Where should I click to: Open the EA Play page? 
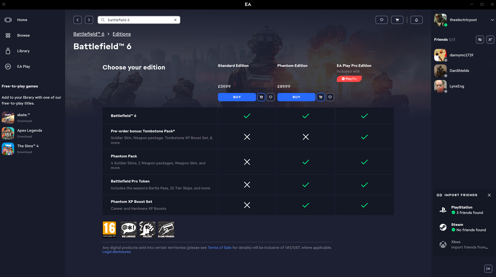[23, 67]
